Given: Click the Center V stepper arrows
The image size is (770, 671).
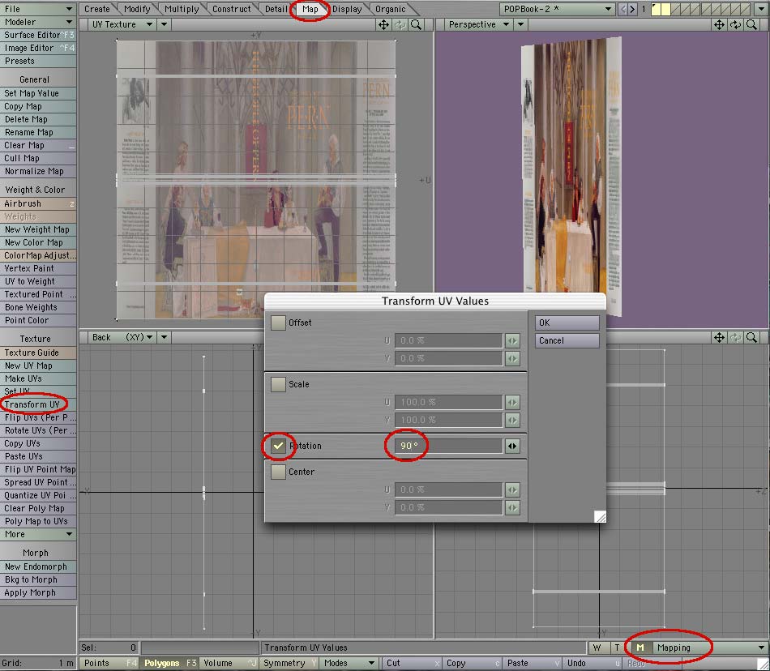Looking at the screenshot, I should tap(512, 507).
